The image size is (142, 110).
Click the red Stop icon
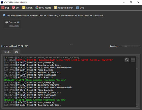point(3,8)
